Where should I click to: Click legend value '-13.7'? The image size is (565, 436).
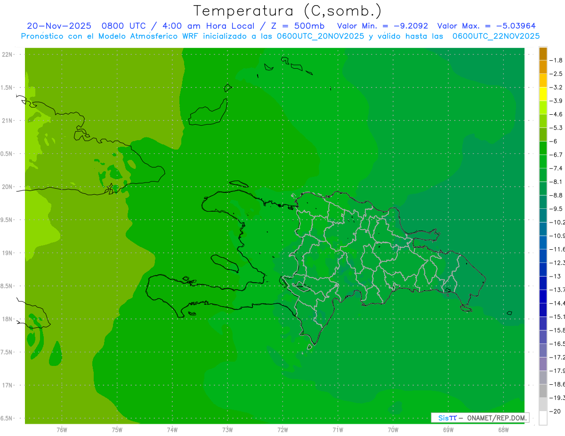click(557, 290)
